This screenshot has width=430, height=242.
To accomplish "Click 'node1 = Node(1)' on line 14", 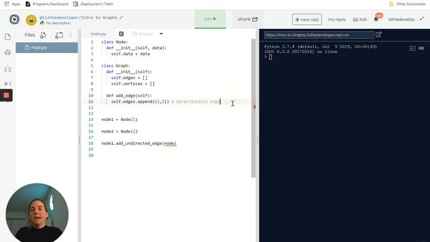I will click(x=120, y=120).
